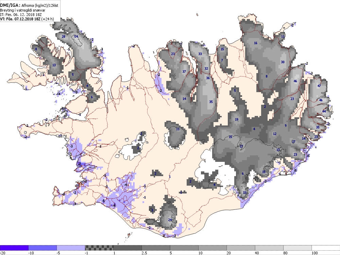Viewport: 340px width, 255px height.
Task: Select the dark grey 1 to 2.5 legend swatch
Action: tap(128, 248)
